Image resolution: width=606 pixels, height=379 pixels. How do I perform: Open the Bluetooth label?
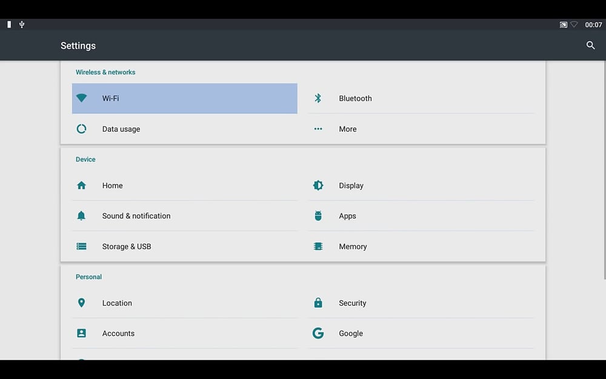(x=355, y=98)
